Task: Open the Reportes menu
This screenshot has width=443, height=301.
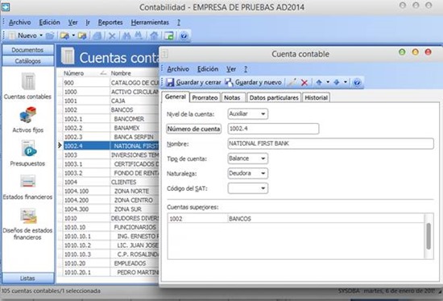Action: pos(110,23)
